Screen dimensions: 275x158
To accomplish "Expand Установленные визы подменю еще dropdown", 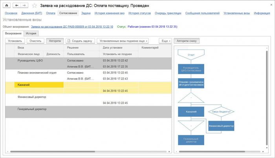I will 123,41.
